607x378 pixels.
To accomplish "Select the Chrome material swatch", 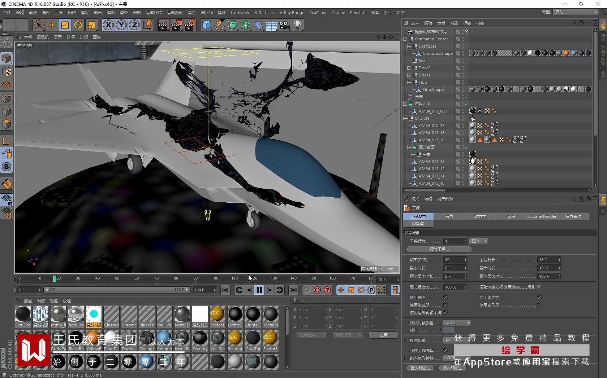I will coord(129,314).
